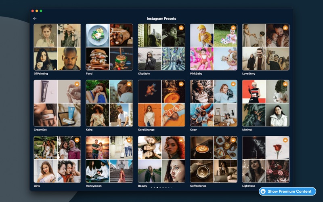Screen dimensions: 323x202
Task: Click the "CoffeeTones" label
Action: [x=198, y=186]
